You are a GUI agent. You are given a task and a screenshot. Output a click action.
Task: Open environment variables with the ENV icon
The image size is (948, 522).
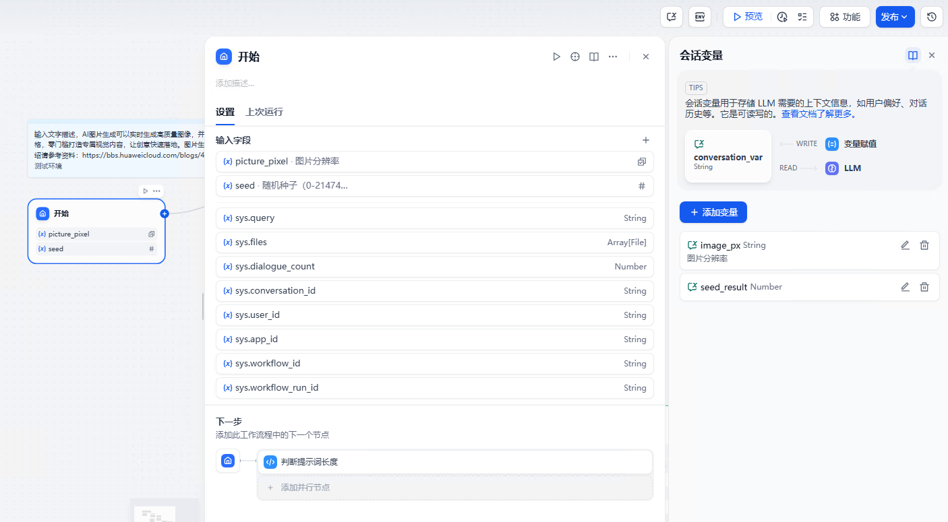tap(700, 17)
